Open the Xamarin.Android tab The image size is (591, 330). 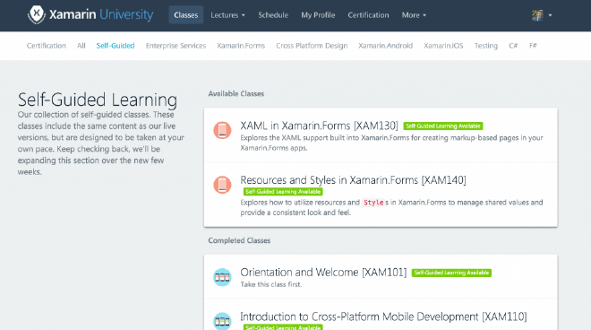click(386, 46)
